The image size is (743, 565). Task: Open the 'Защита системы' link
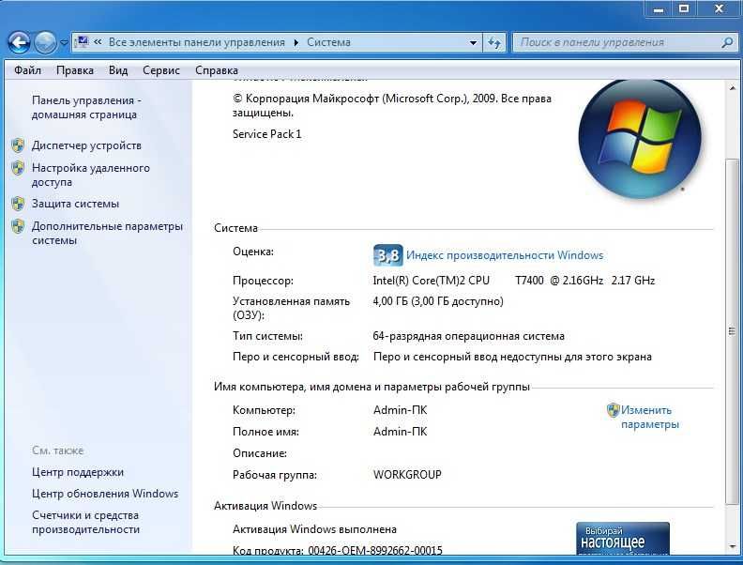[x=75, y=204]
